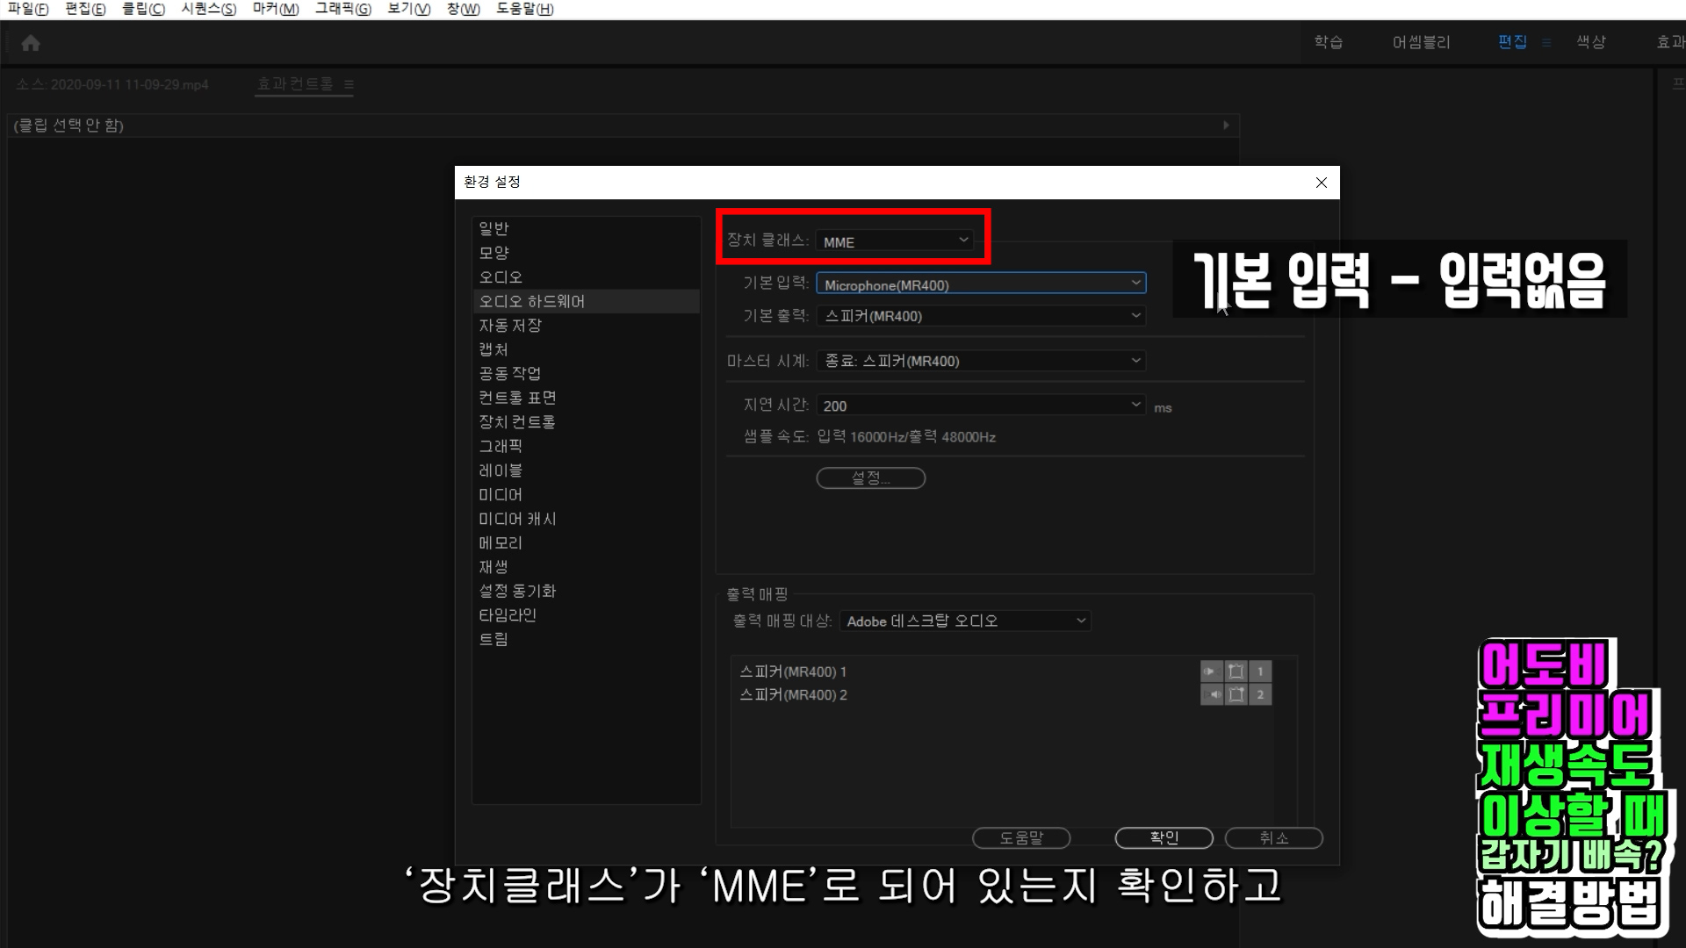Click the Home icon in top bar
Viewport: 1686px width, 948px height.
[31, 43]
